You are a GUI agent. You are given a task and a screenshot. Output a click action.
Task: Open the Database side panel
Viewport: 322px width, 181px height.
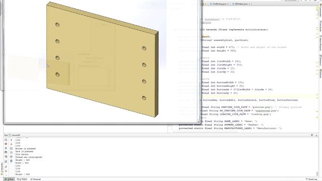tap(320, 60)
